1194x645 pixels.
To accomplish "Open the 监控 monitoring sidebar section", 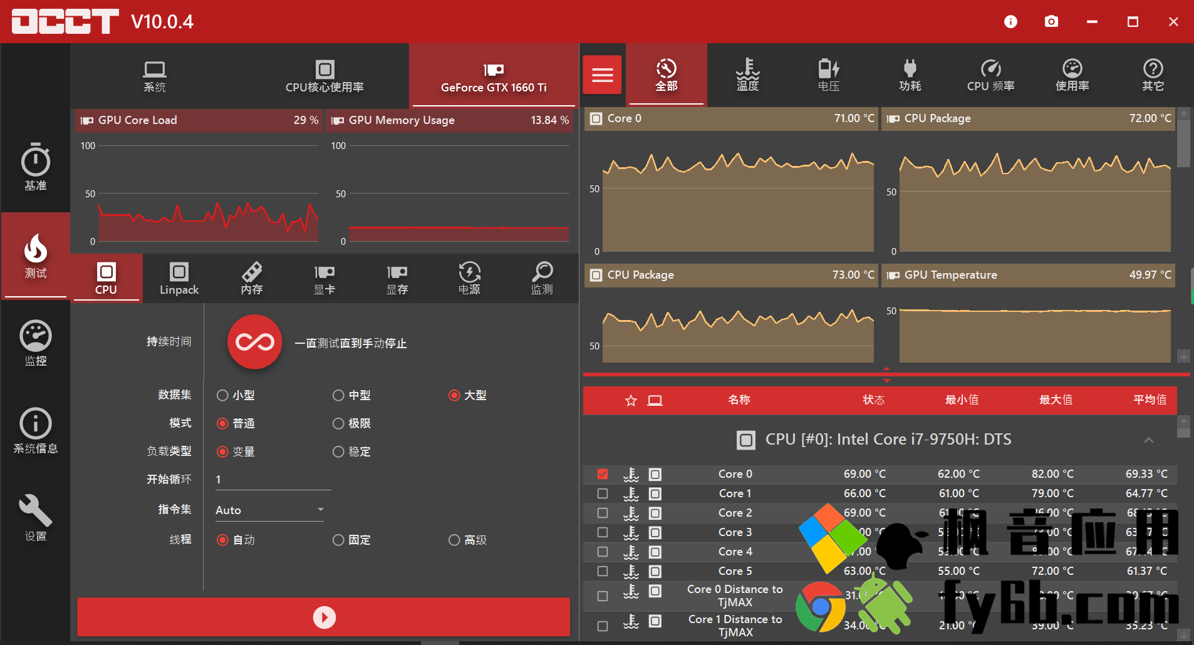I will point(36,343).
